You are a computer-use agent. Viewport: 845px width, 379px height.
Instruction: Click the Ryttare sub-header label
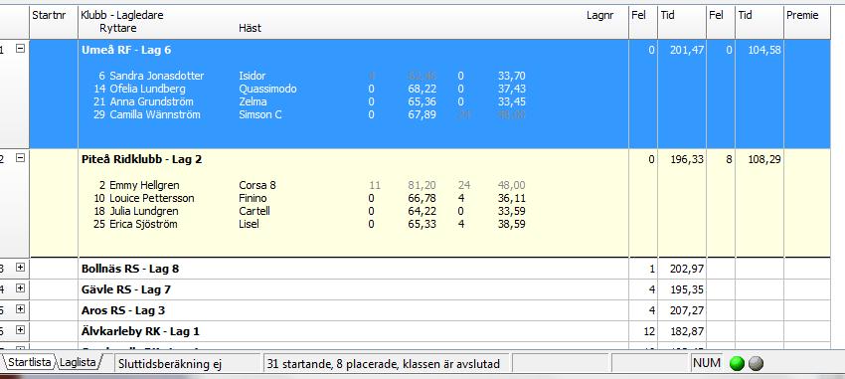(x=118, y=28)
